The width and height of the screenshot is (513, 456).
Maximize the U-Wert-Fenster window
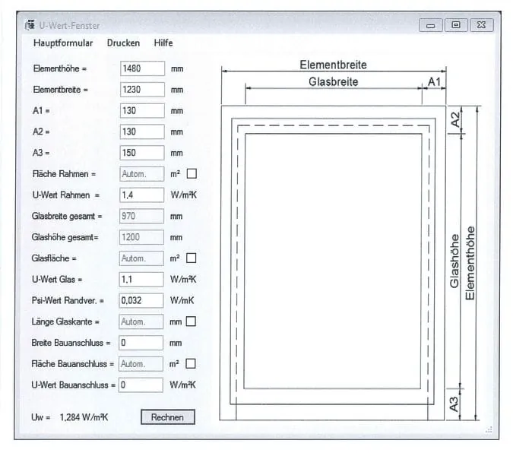455,25
